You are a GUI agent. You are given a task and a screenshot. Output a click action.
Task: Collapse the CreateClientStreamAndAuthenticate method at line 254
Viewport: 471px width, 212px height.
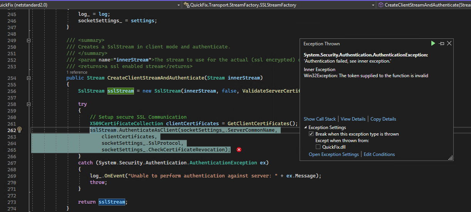point(28,78)
